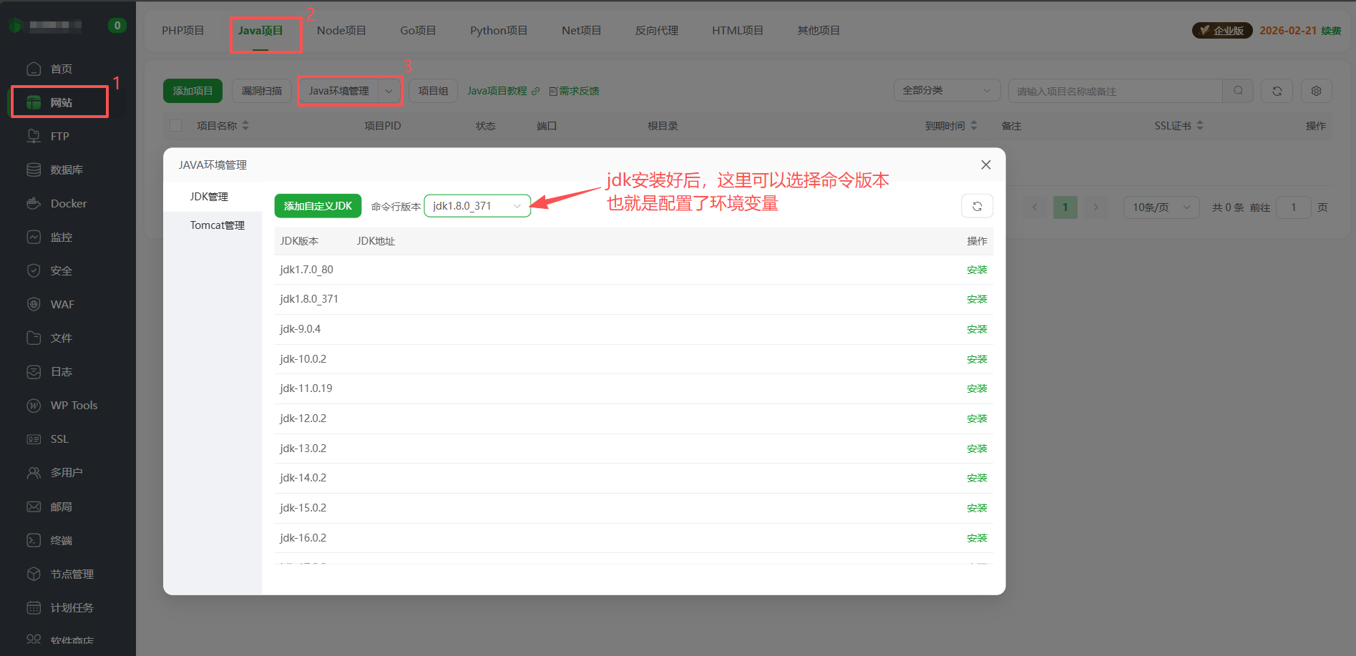
Task: Click the 添加自定义JDK button
Action: coord(318,206)
